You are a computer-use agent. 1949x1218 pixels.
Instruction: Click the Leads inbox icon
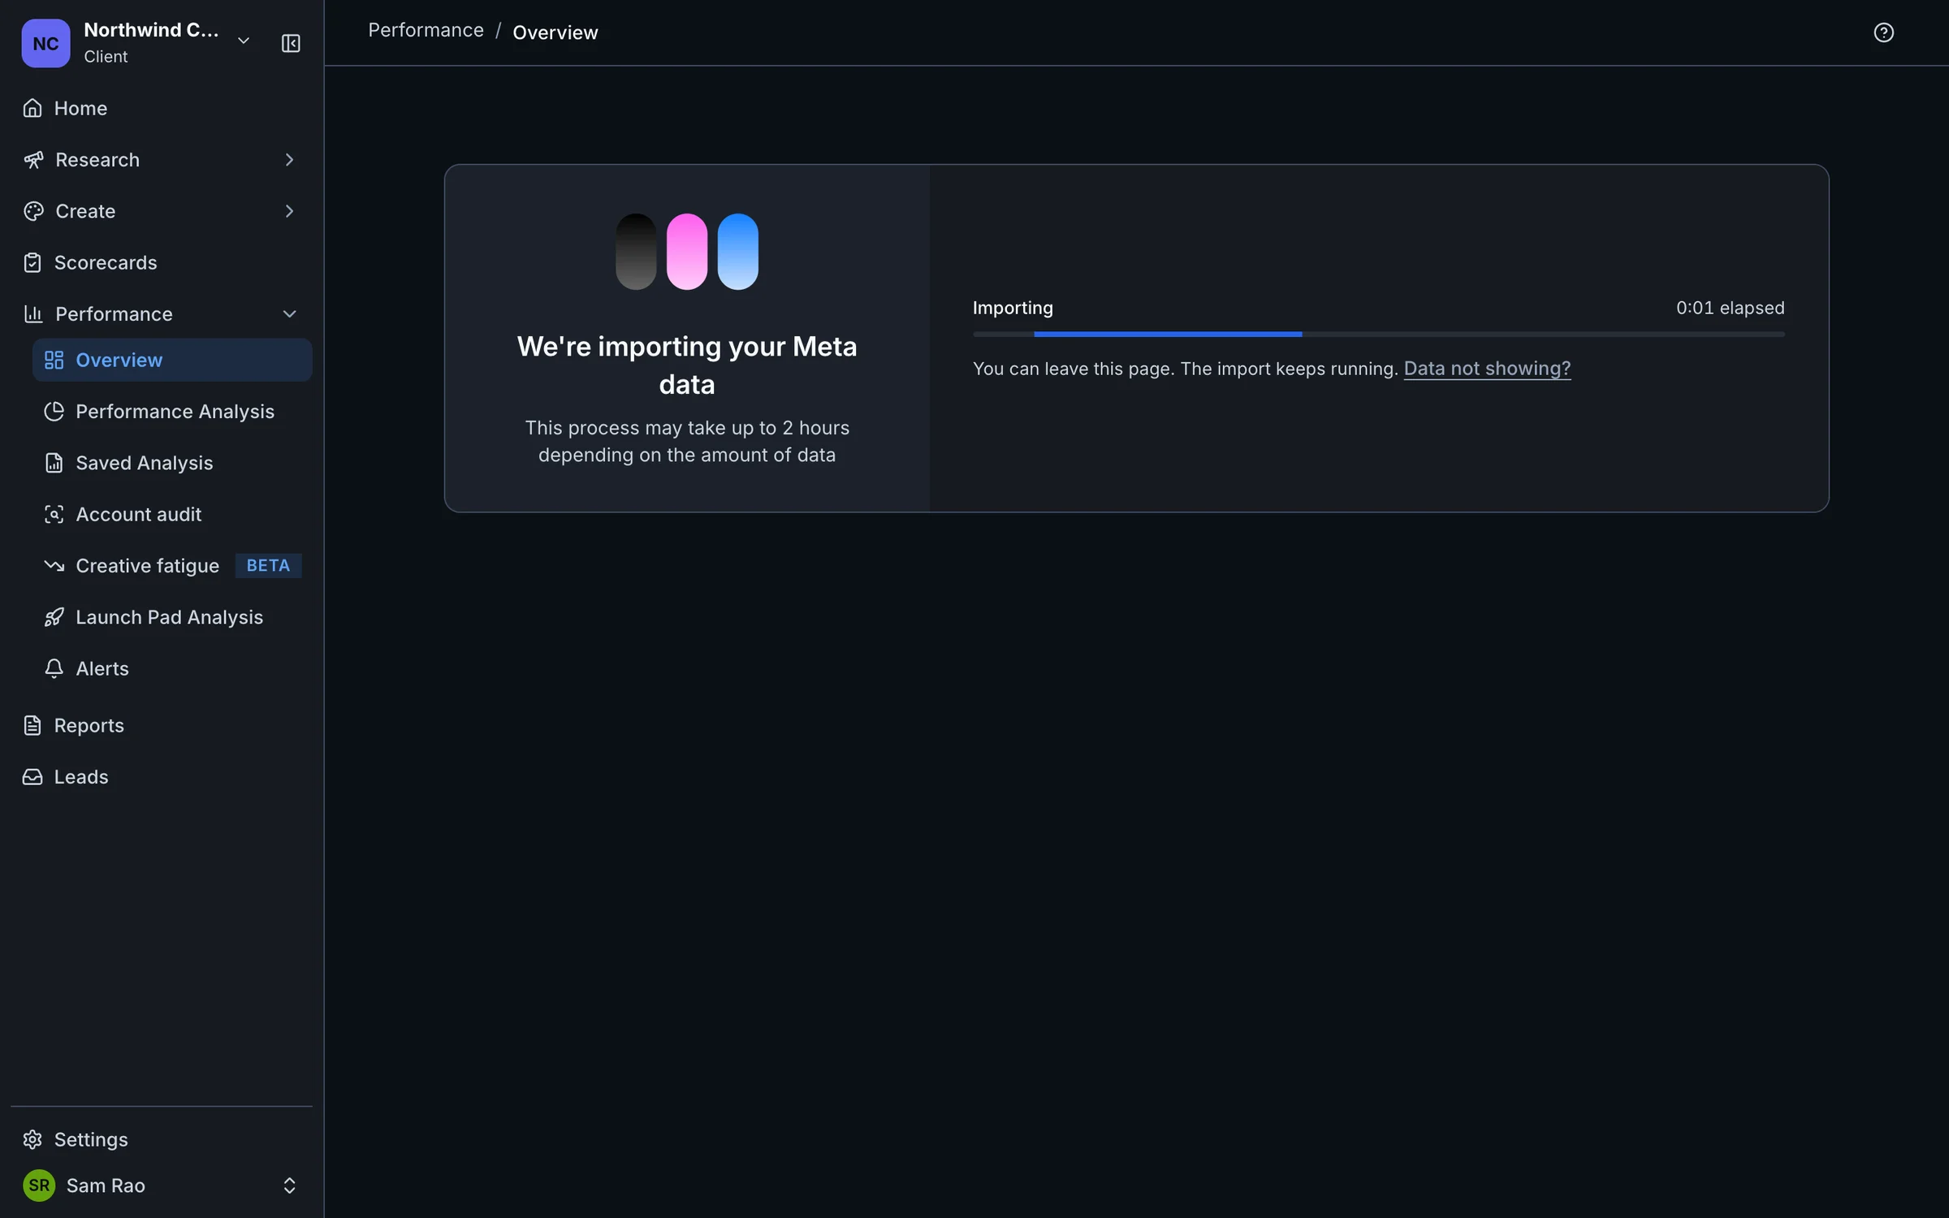[x=32, y=777]
